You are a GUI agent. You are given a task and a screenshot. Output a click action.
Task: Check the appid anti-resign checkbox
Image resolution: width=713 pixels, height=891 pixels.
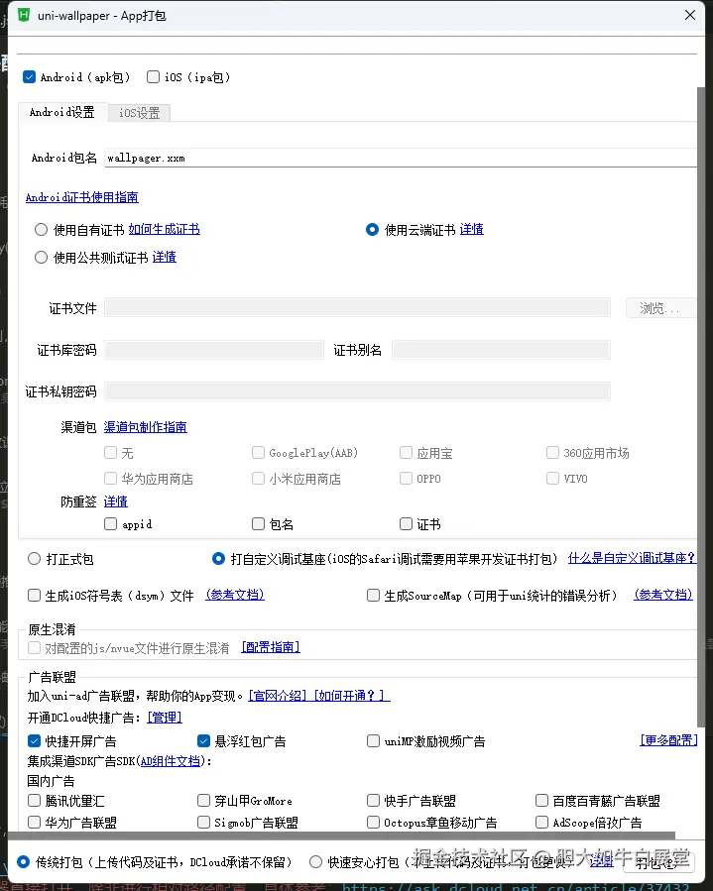point(110,523)
